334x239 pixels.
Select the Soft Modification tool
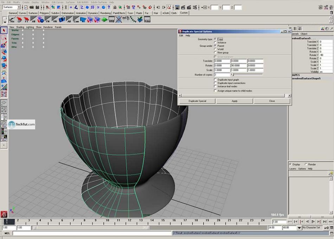tap(4, 80)
